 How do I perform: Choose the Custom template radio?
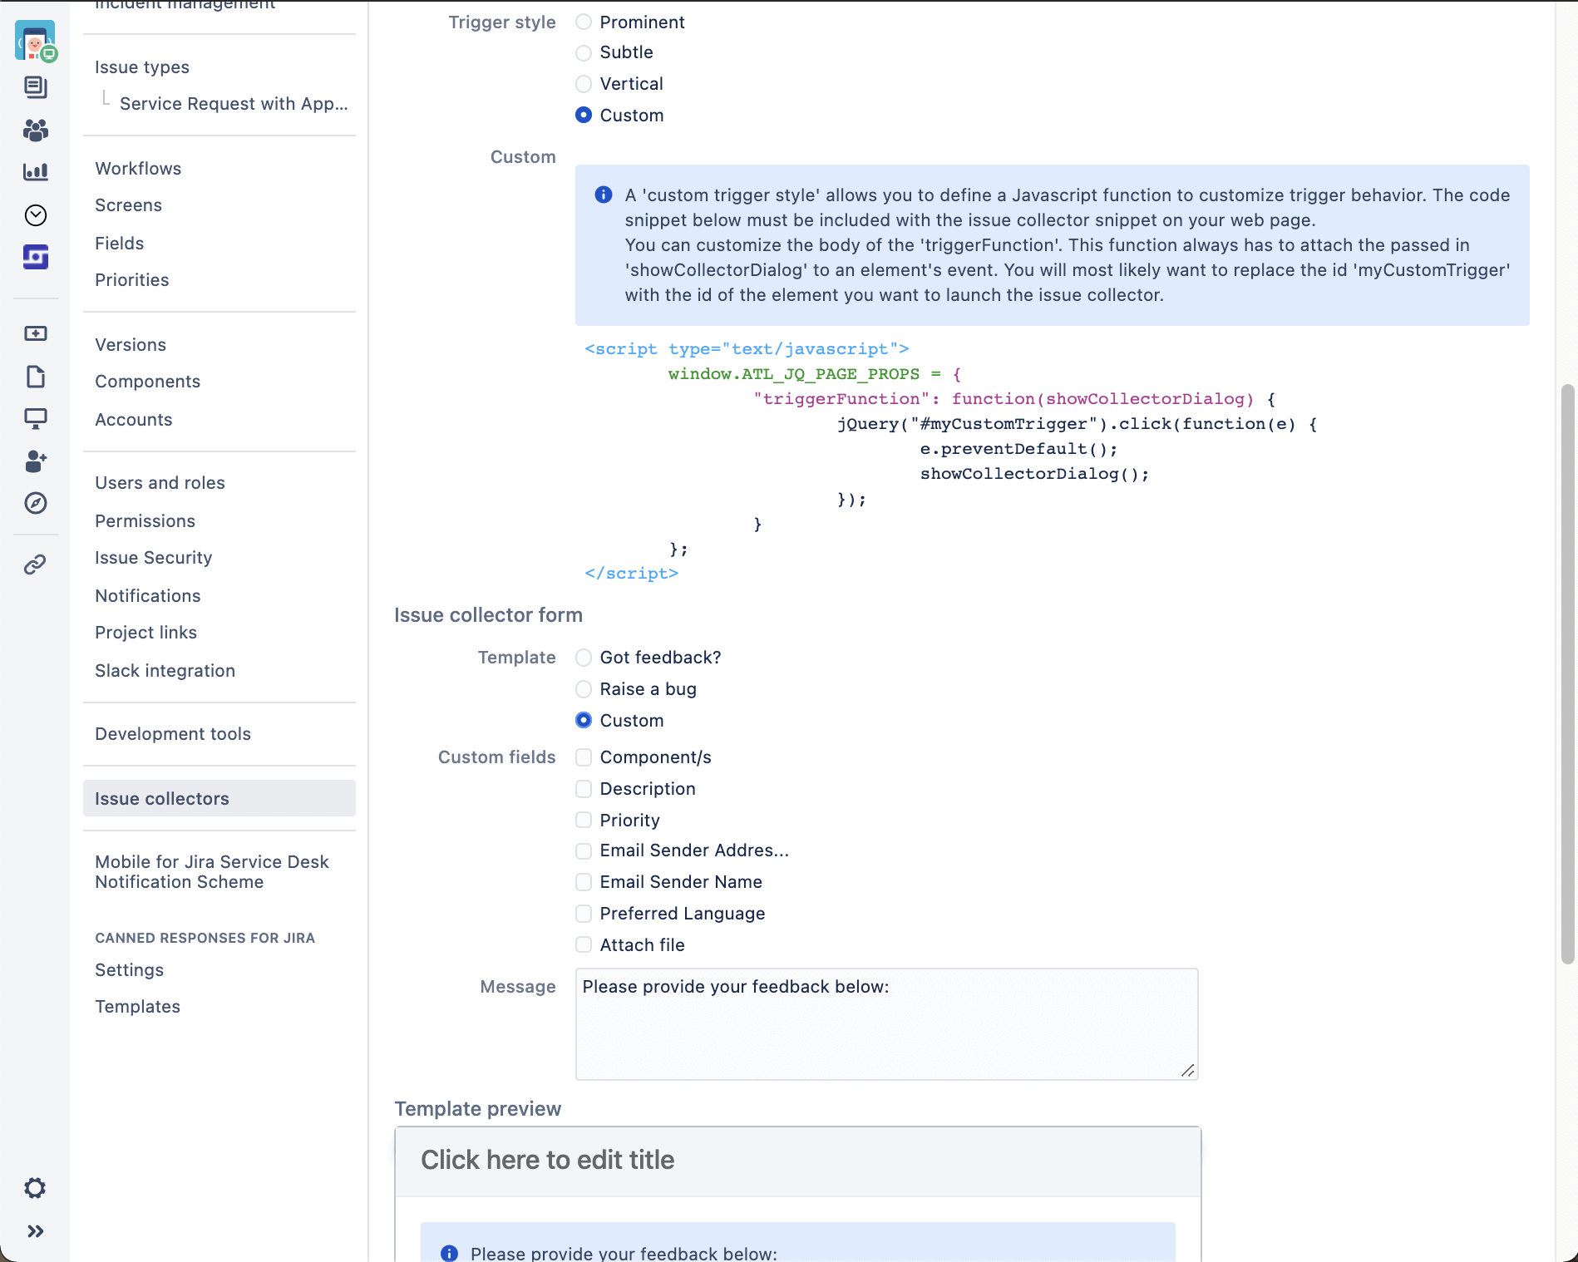584,720
